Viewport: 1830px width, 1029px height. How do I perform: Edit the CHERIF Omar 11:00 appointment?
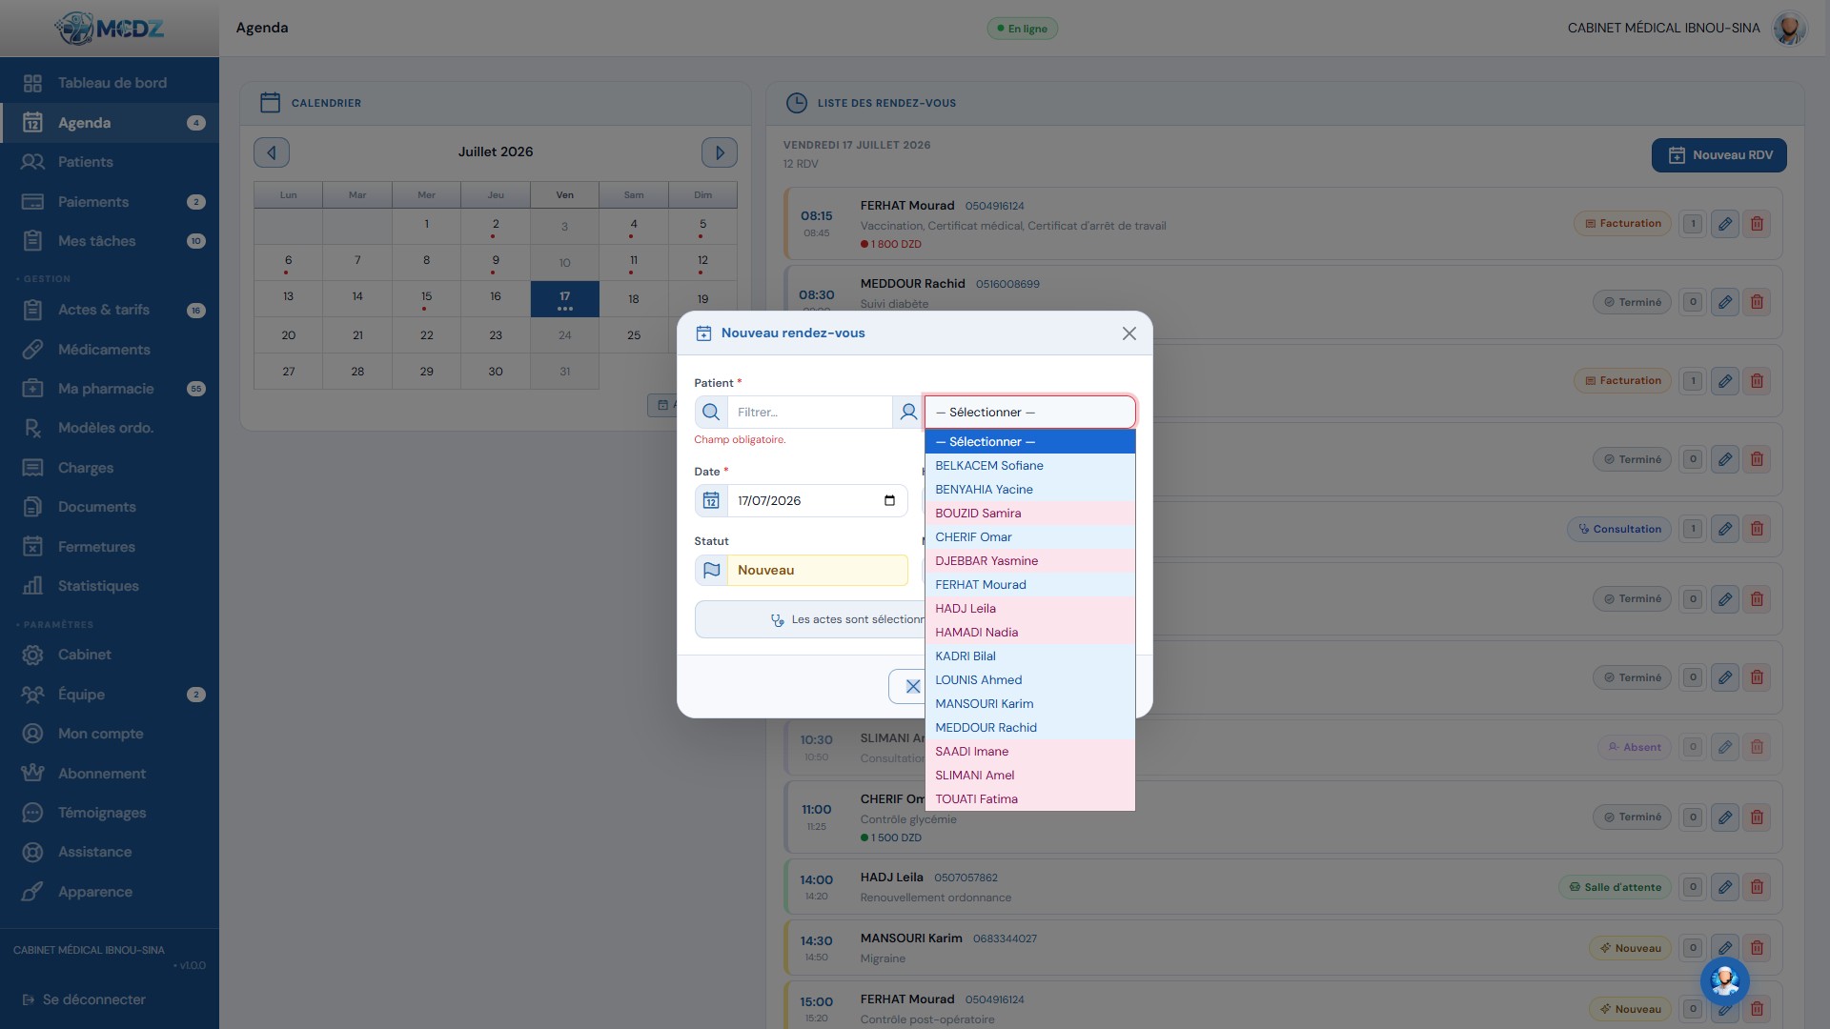1725,817
